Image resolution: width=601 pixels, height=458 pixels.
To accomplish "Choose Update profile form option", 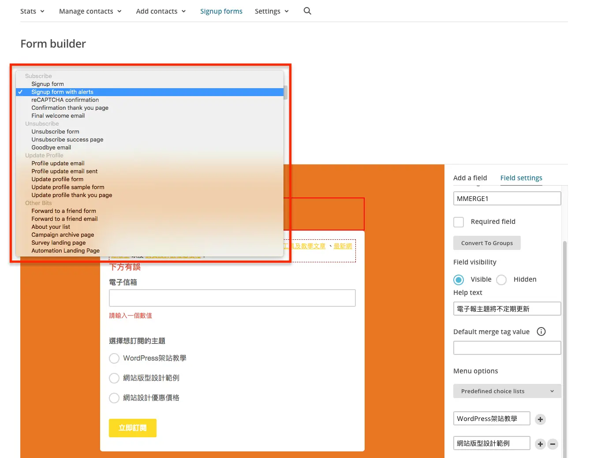I will (x=149, y=179).
